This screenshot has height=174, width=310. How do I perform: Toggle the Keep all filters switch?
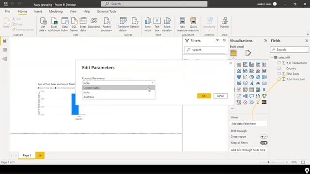(263, 143)
